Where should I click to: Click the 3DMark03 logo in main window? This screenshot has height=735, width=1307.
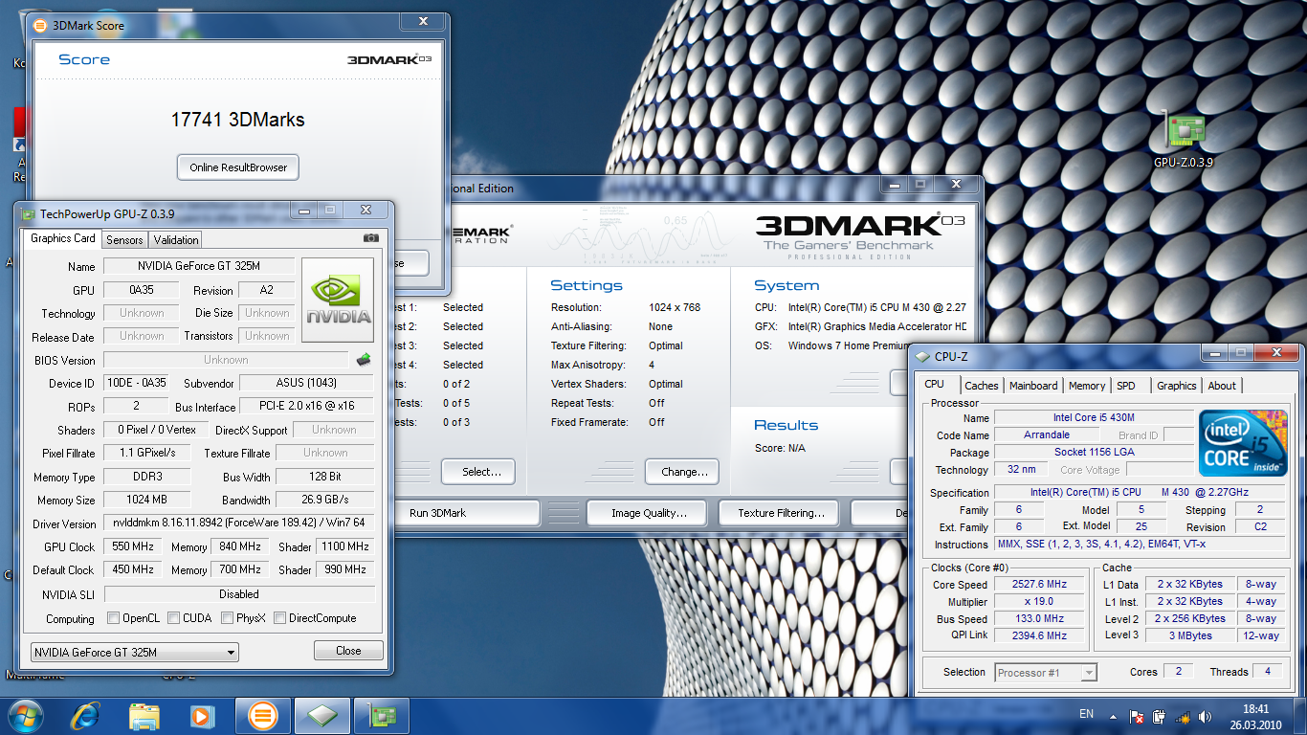[x=860, y=234]
